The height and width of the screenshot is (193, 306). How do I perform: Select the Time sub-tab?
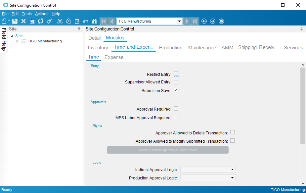pos(94,57)
